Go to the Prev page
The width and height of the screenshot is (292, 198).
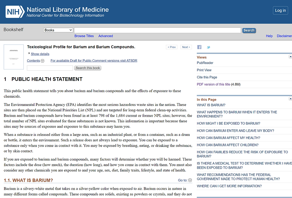[172, 47]
